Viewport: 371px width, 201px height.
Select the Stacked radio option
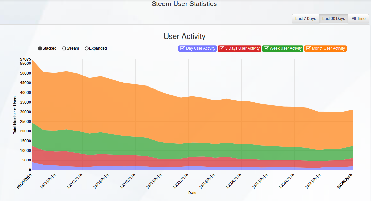[x=47, y=48]
